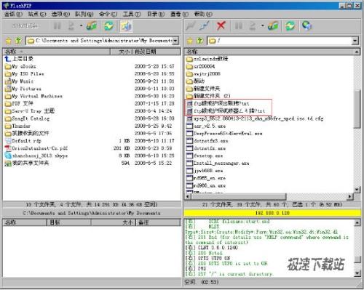Select the fwsetup.exe remote file

pyautogui.click(x=205, y=156)
